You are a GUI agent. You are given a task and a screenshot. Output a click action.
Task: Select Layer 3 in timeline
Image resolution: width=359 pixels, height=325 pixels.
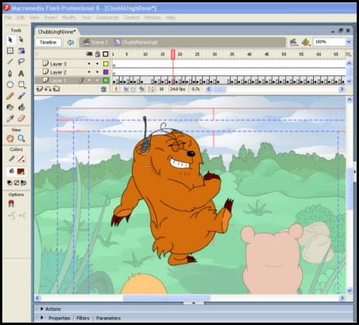pos(58,64)
